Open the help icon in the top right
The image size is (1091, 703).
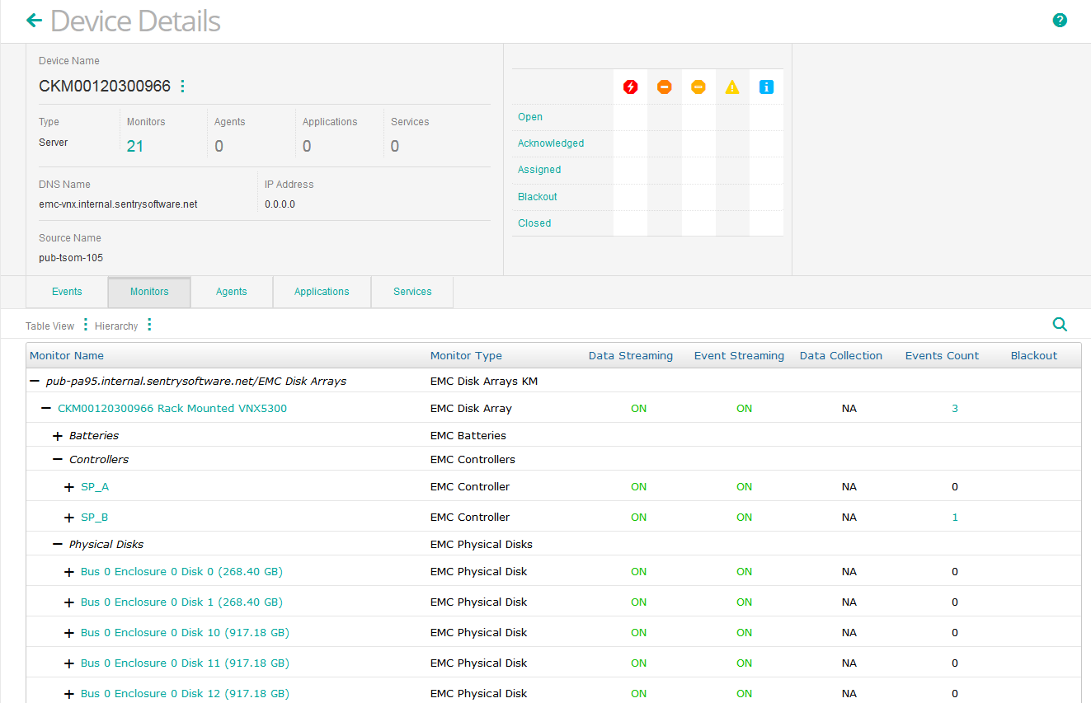(1060, 19)
